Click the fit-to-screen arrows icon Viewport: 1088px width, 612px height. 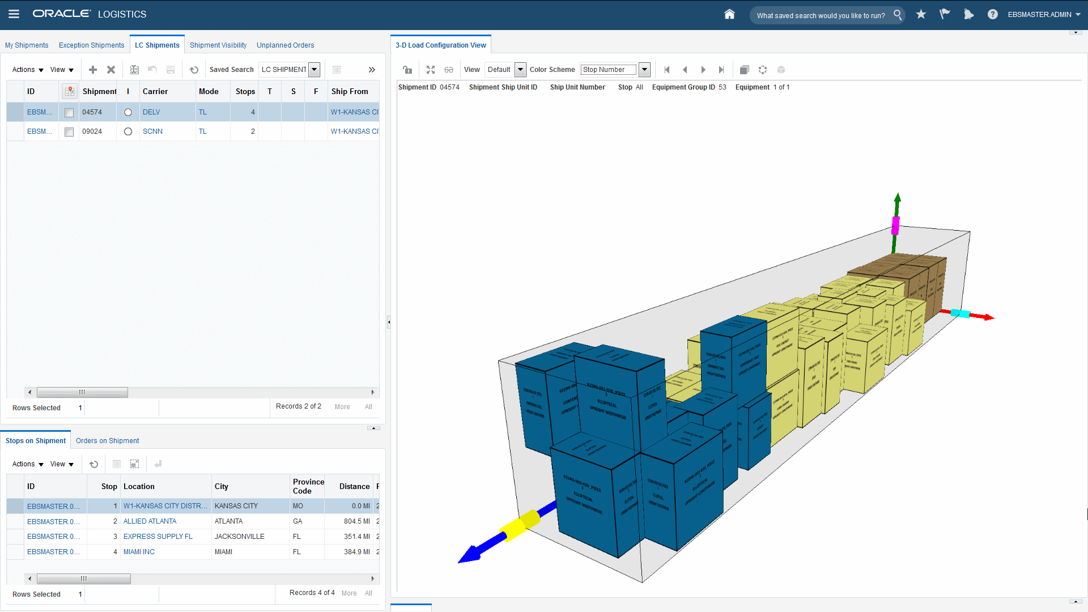pyautogui.click(x=431, y=70)
